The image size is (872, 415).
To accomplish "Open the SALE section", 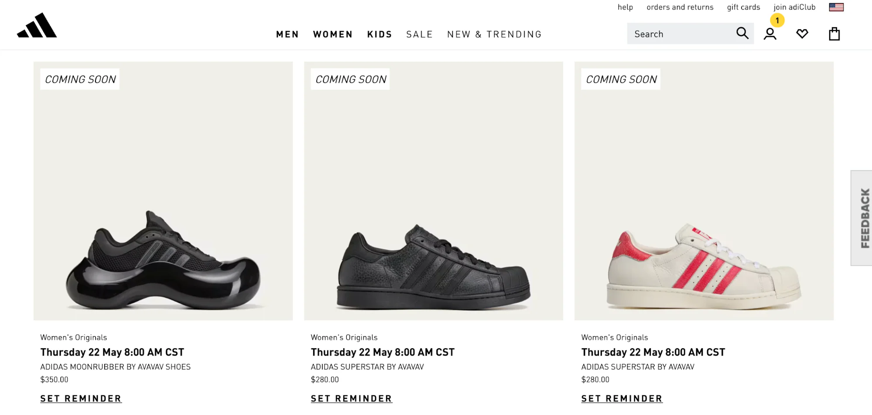I will coord(419,34).
